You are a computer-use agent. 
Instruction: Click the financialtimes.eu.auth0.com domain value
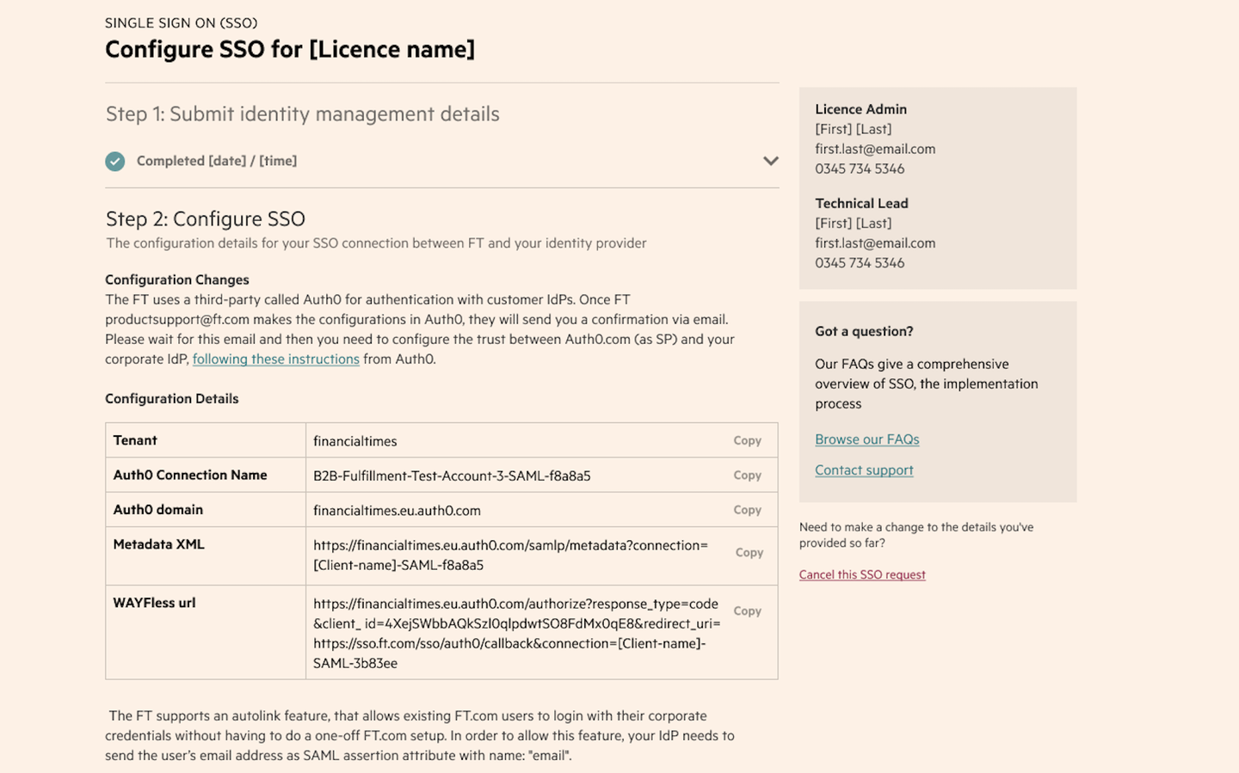[397, 511]
